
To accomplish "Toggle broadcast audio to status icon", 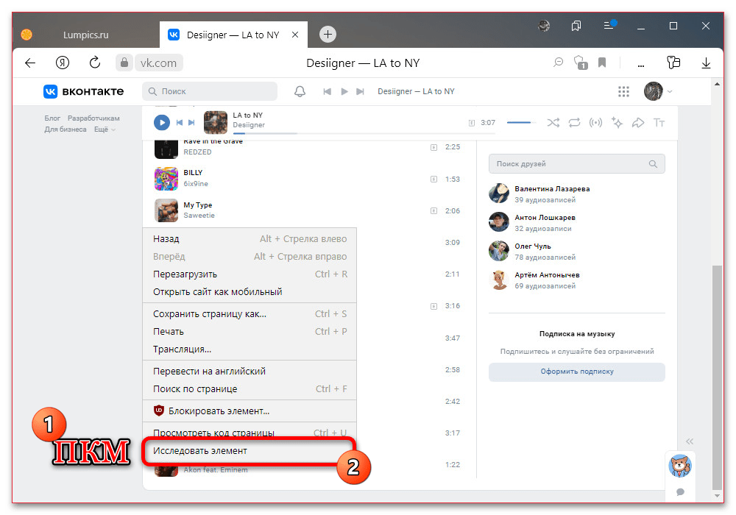I will point(595,123).
